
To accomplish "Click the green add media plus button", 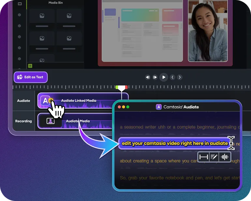I will tap(30, 66).
